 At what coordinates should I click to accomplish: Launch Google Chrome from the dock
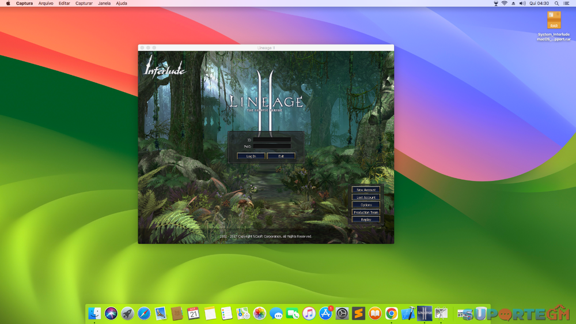coord(392,314)
